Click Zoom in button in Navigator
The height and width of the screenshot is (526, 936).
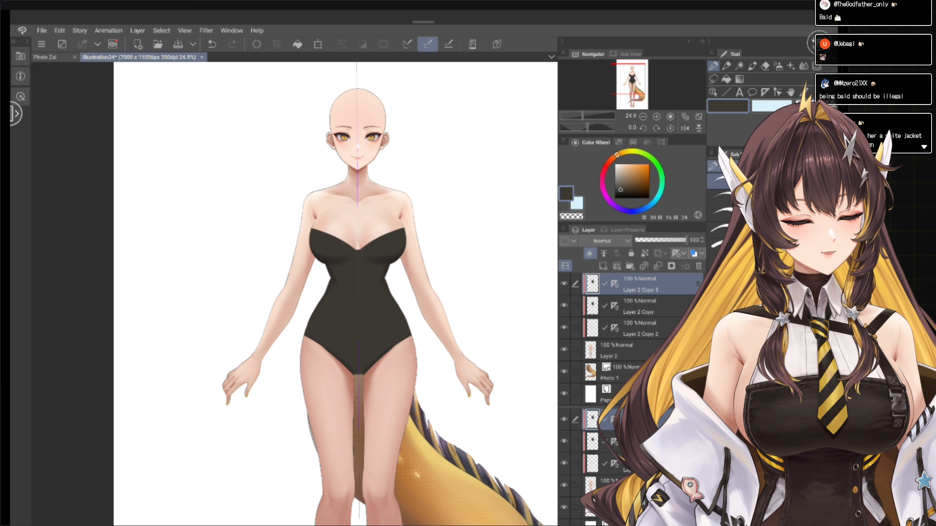coord(657,117)
